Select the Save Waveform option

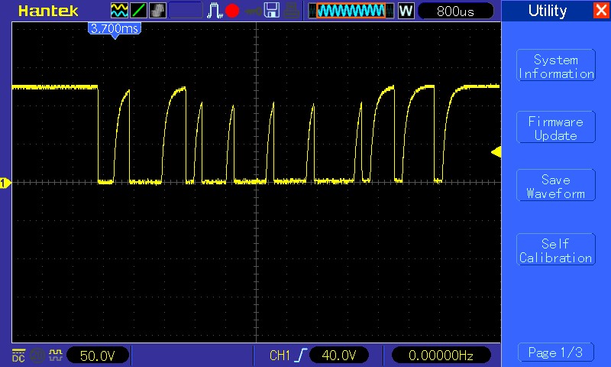(x=556, y=185)
